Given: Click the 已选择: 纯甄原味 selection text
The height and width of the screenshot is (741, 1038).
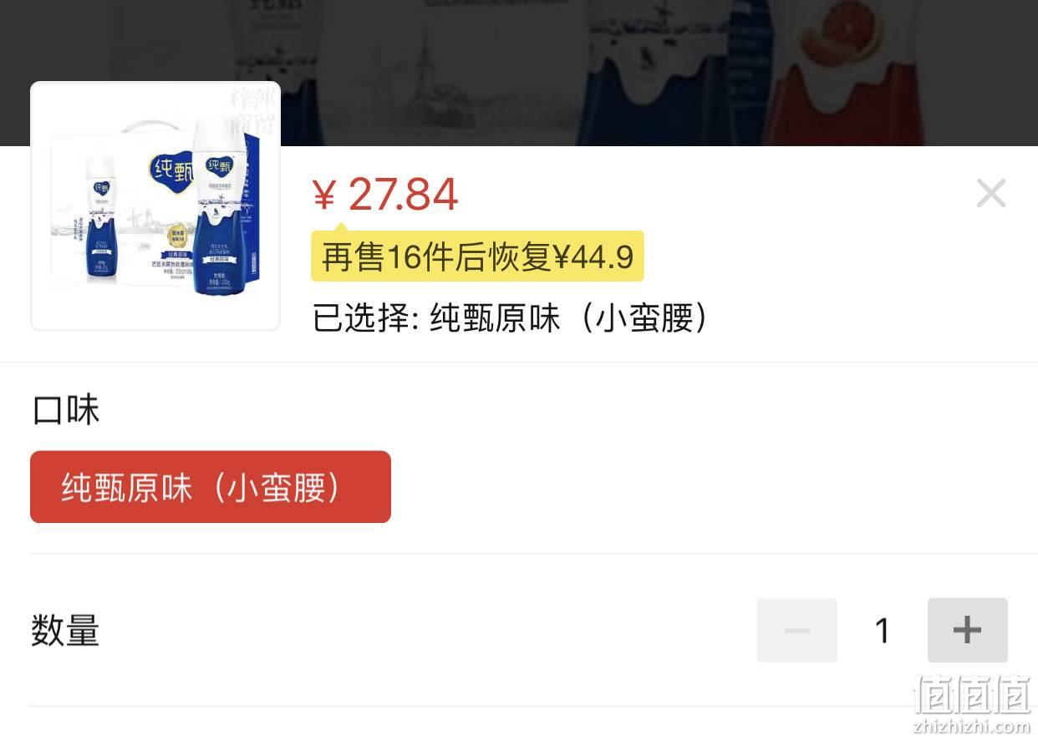Looking at the screenshot, I should pos(511,318).
